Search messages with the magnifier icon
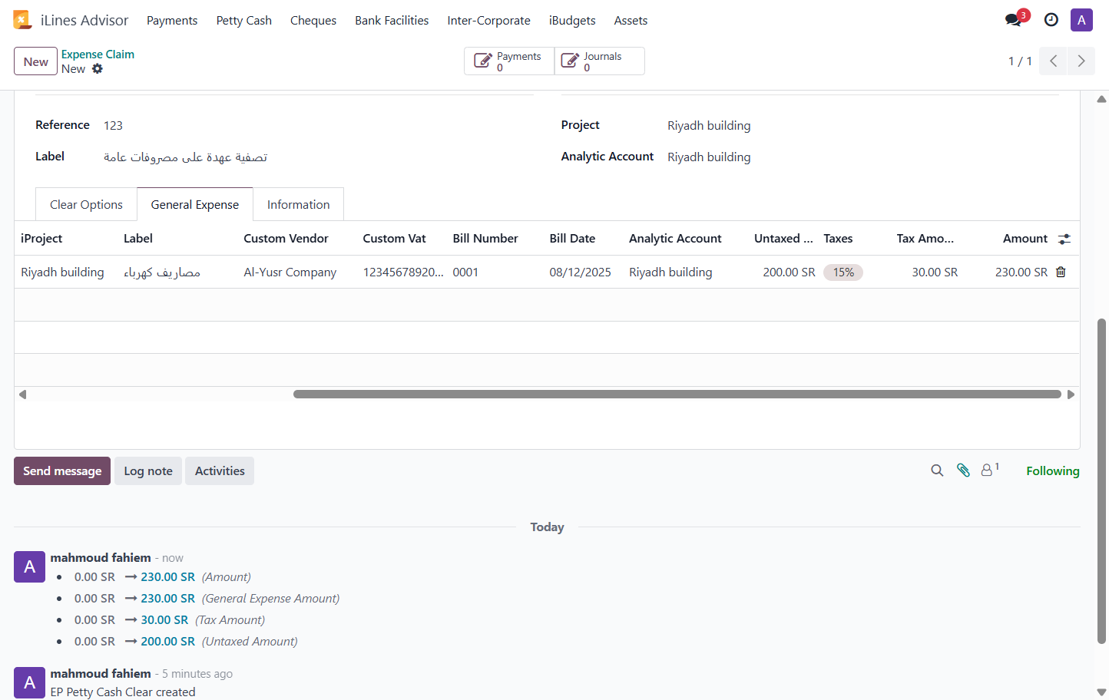The height and width of the screenshot is (700, 1109). point(937,471)
